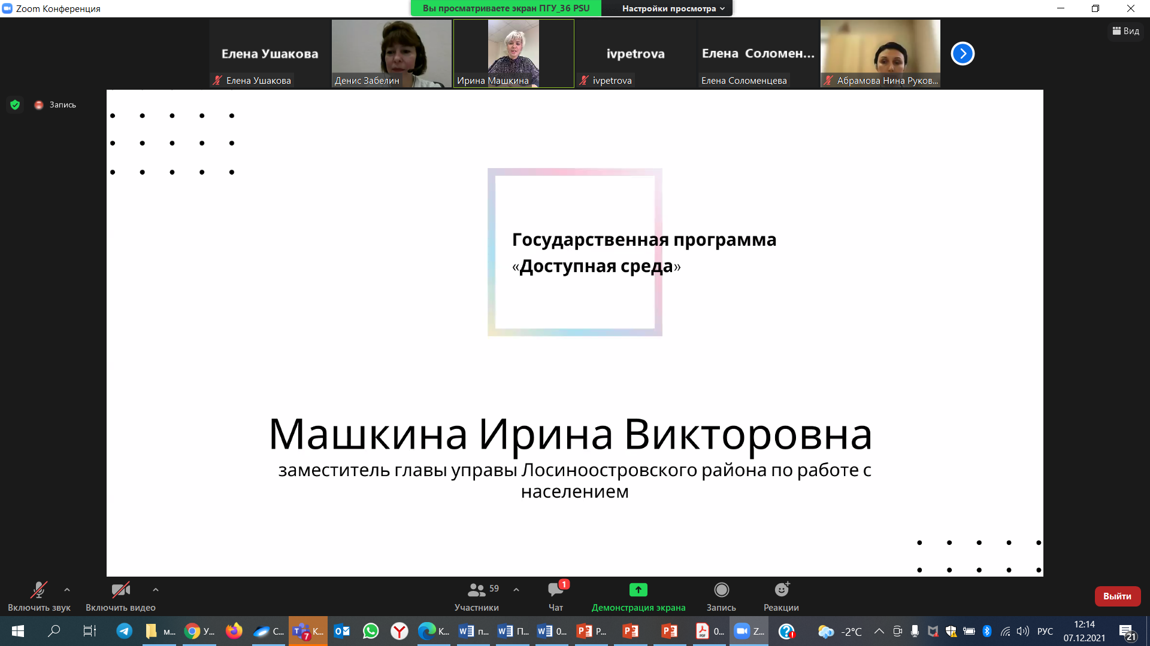
Task: Open Telegram from the taskbar
Action: 125,631
